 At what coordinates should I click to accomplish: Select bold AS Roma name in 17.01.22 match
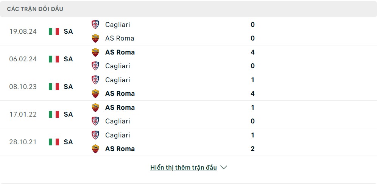click(x=120, y=108)
